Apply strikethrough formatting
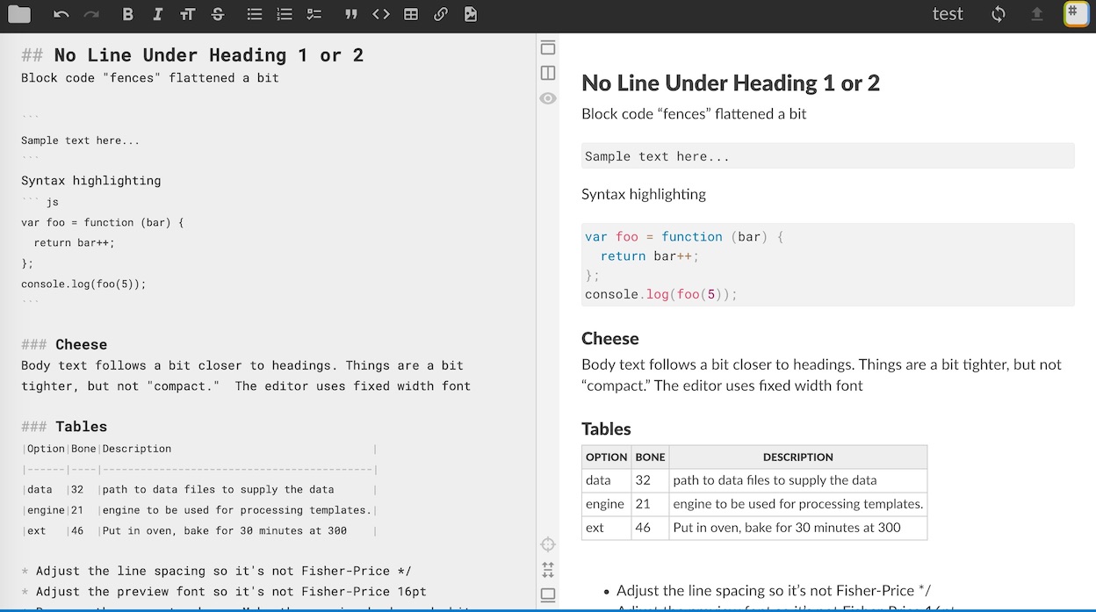Image resolution: width=1096 pixels, height=612 pixels. pyautogui.click(x=218, y=14)
